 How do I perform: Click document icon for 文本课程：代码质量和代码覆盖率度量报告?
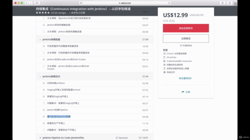[44, 53]
